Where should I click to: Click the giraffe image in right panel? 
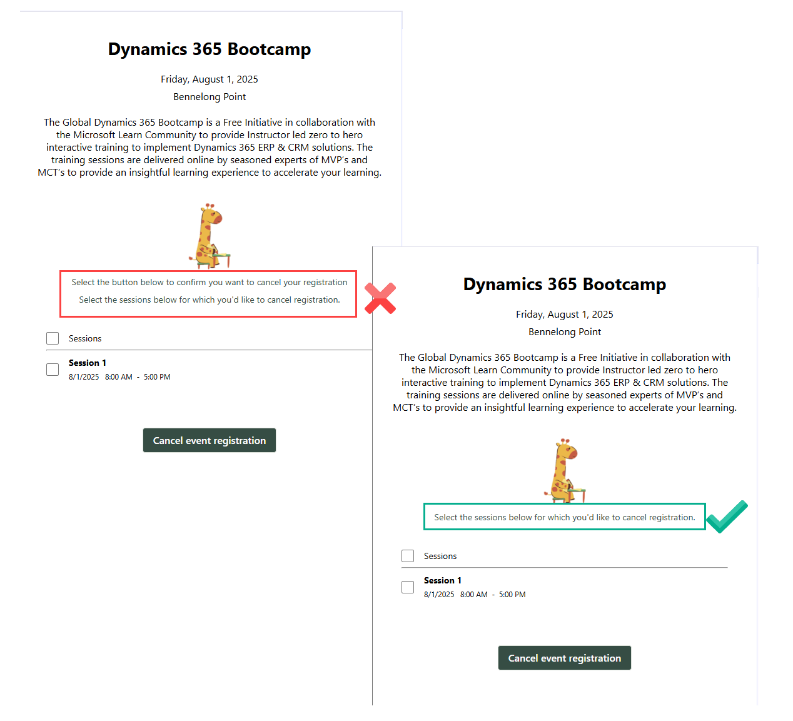[565, 470]
